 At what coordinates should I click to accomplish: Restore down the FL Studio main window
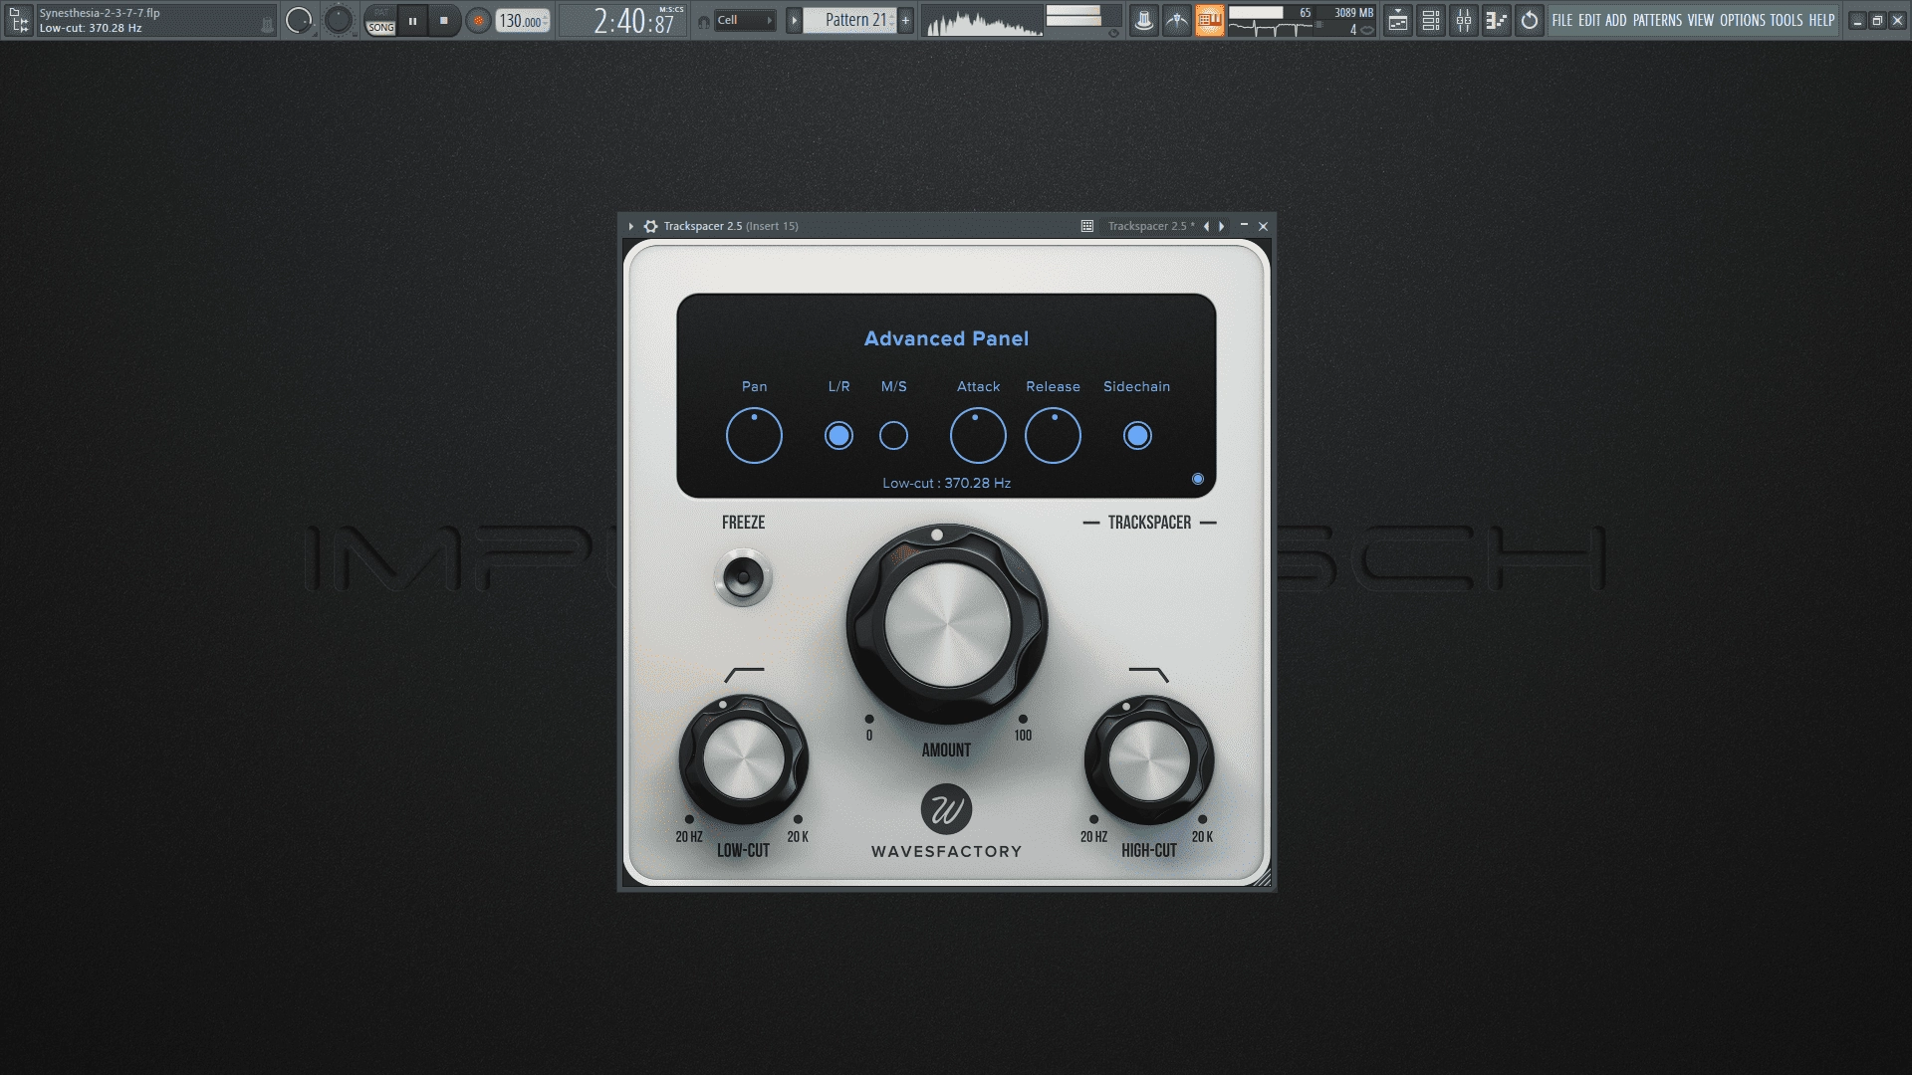[1877, 20]
